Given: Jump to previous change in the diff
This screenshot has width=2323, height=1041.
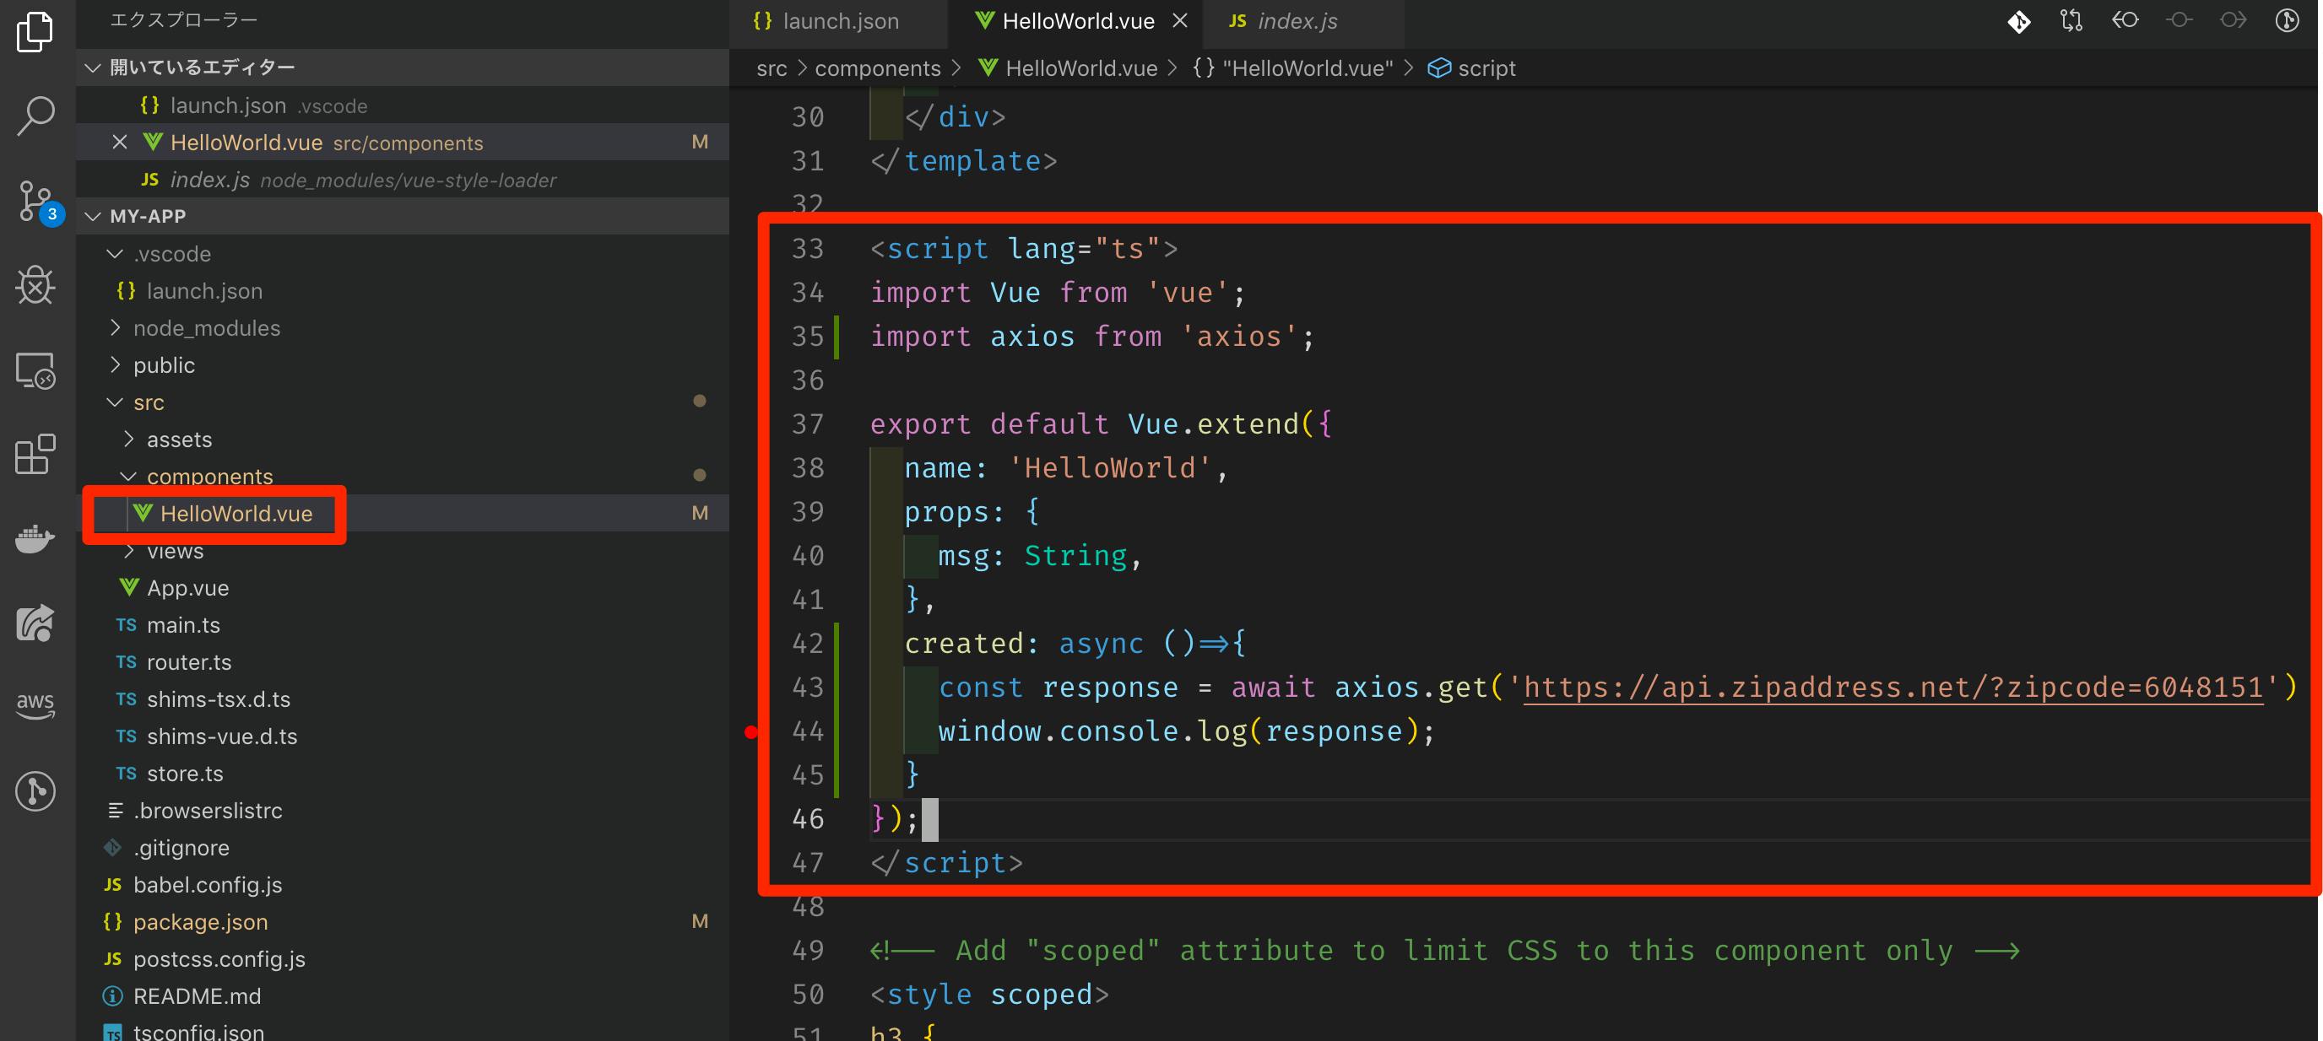Looking at the screenshot, I should tap(2125, 19).
